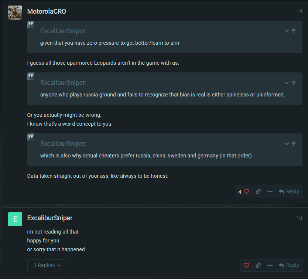Show more actions on ExcaliburSniper's post
This screenshot has width=308, height=279.
coord(270,265)
